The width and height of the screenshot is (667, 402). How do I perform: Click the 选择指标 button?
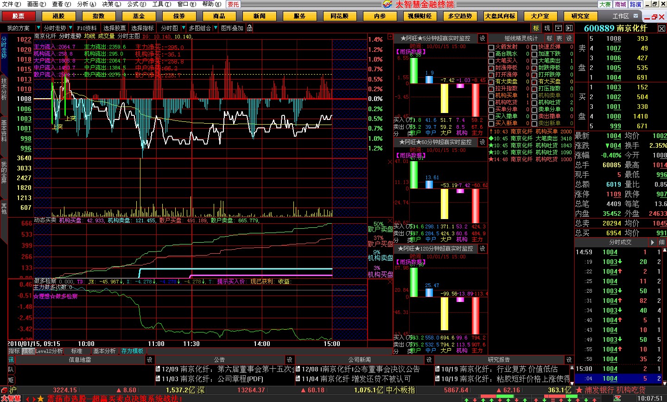tap(143, 28)
